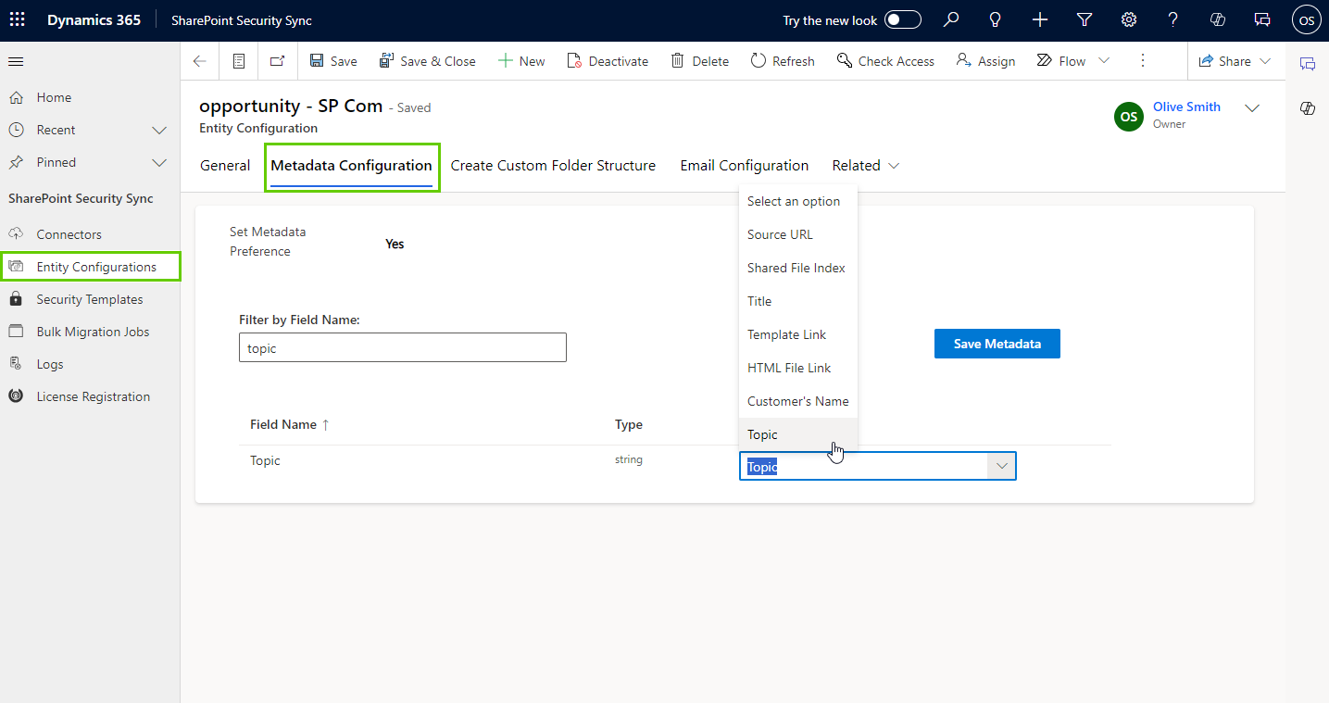Open the Olive Smith owner link
Screen dimensions: 1329x703
1185,107
